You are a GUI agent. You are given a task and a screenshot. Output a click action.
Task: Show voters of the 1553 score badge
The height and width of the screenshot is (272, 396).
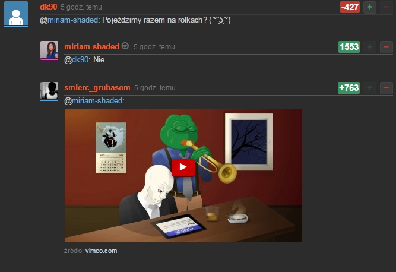349,47
